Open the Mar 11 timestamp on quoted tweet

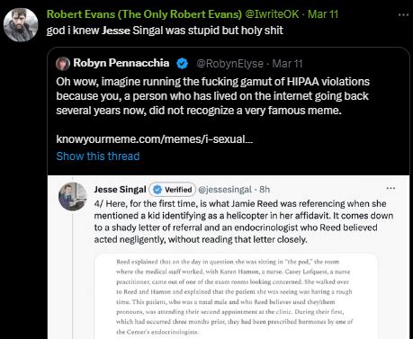point(287,64)
